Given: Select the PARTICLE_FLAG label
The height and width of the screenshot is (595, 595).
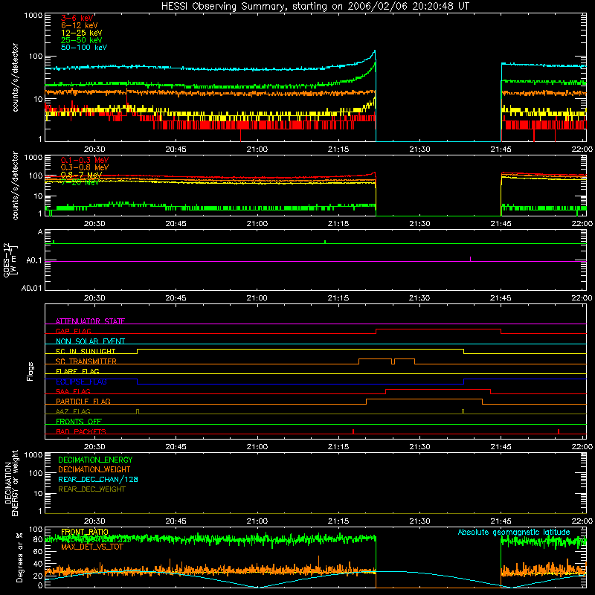Looking at the screenshot, I should pyautogui.click(x=83, y=401).
